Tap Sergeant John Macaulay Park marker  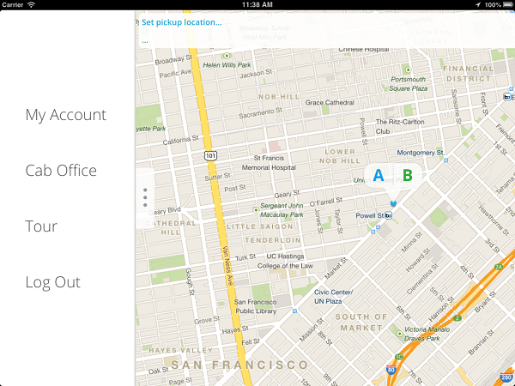click(256, 210)
